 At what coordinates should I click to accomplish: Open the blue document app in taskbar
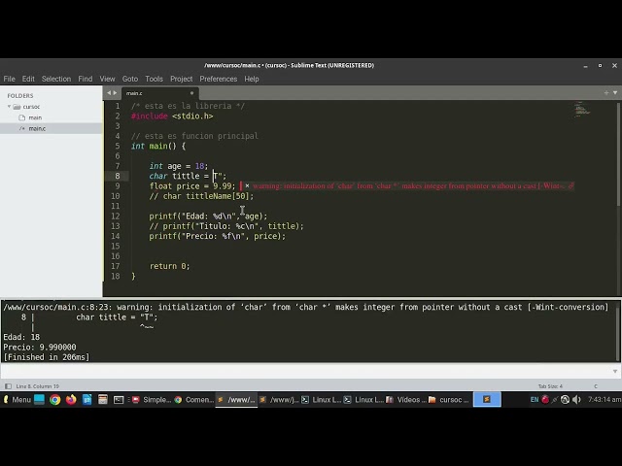pos(86,399)
